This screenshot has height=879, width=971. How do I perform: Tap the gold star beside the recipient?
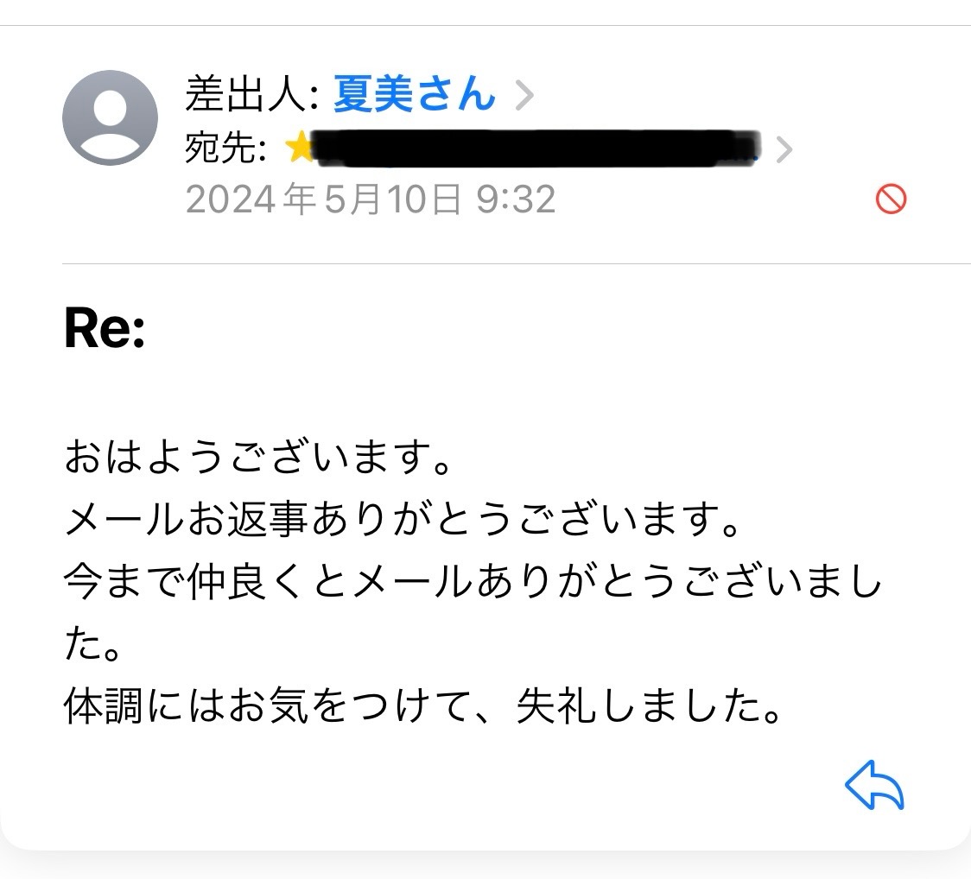(x=299, y=149)
